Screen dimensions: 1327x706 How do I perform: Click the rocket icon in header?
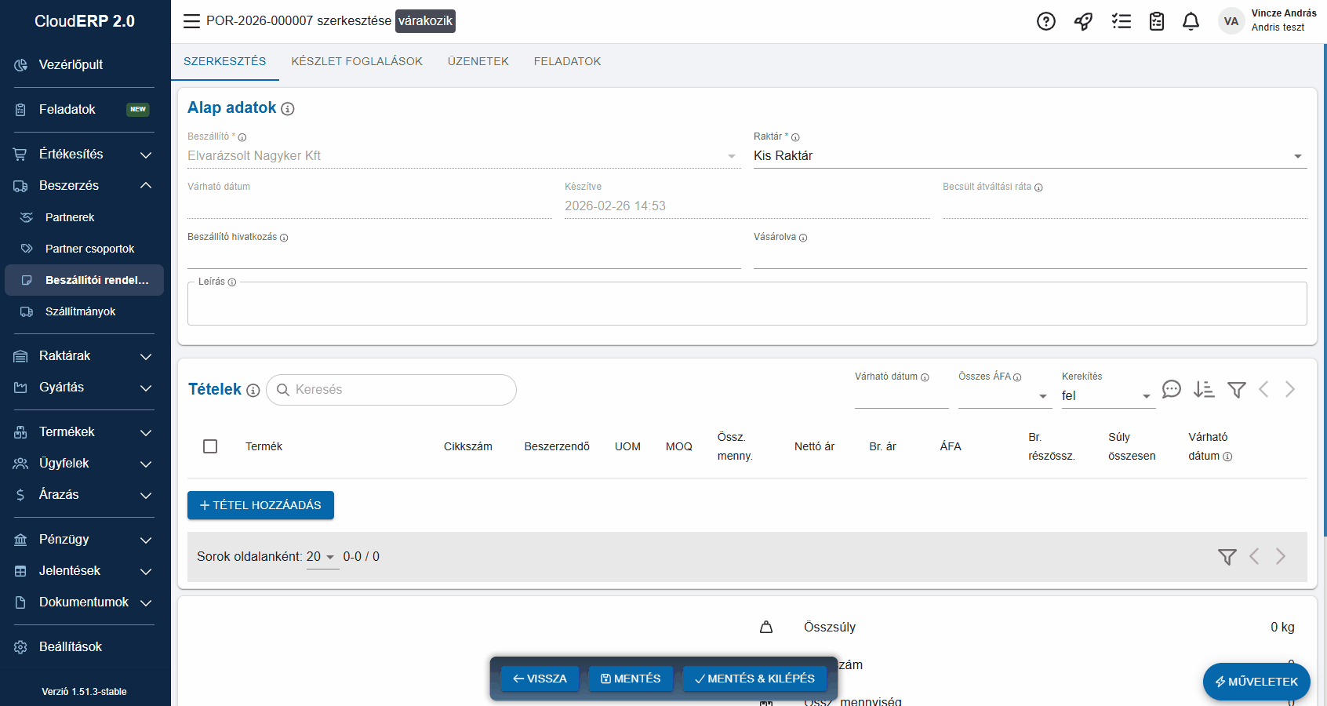(x=1083, y=21)
